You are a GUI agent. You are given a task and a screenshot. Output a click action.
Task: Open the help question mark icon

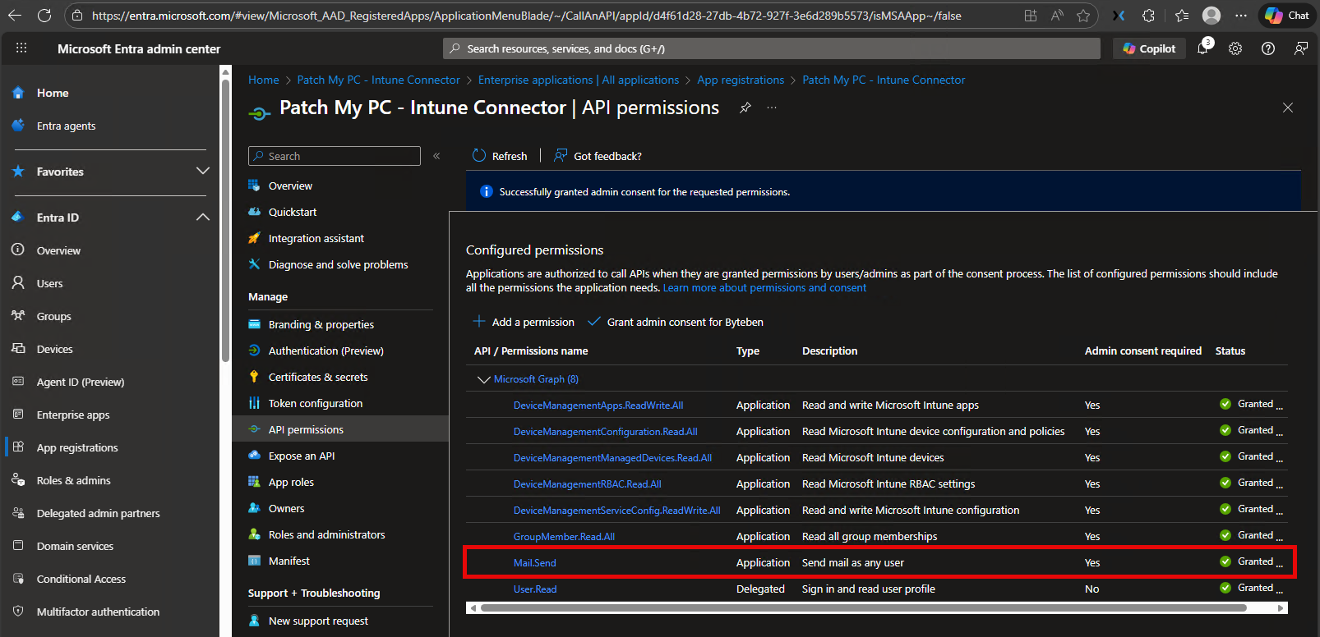pyautogui.click(x=1268, y=48)
